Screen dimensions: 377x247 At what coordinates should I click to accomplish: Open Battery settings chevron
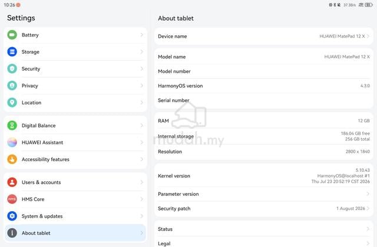[142, 35]
